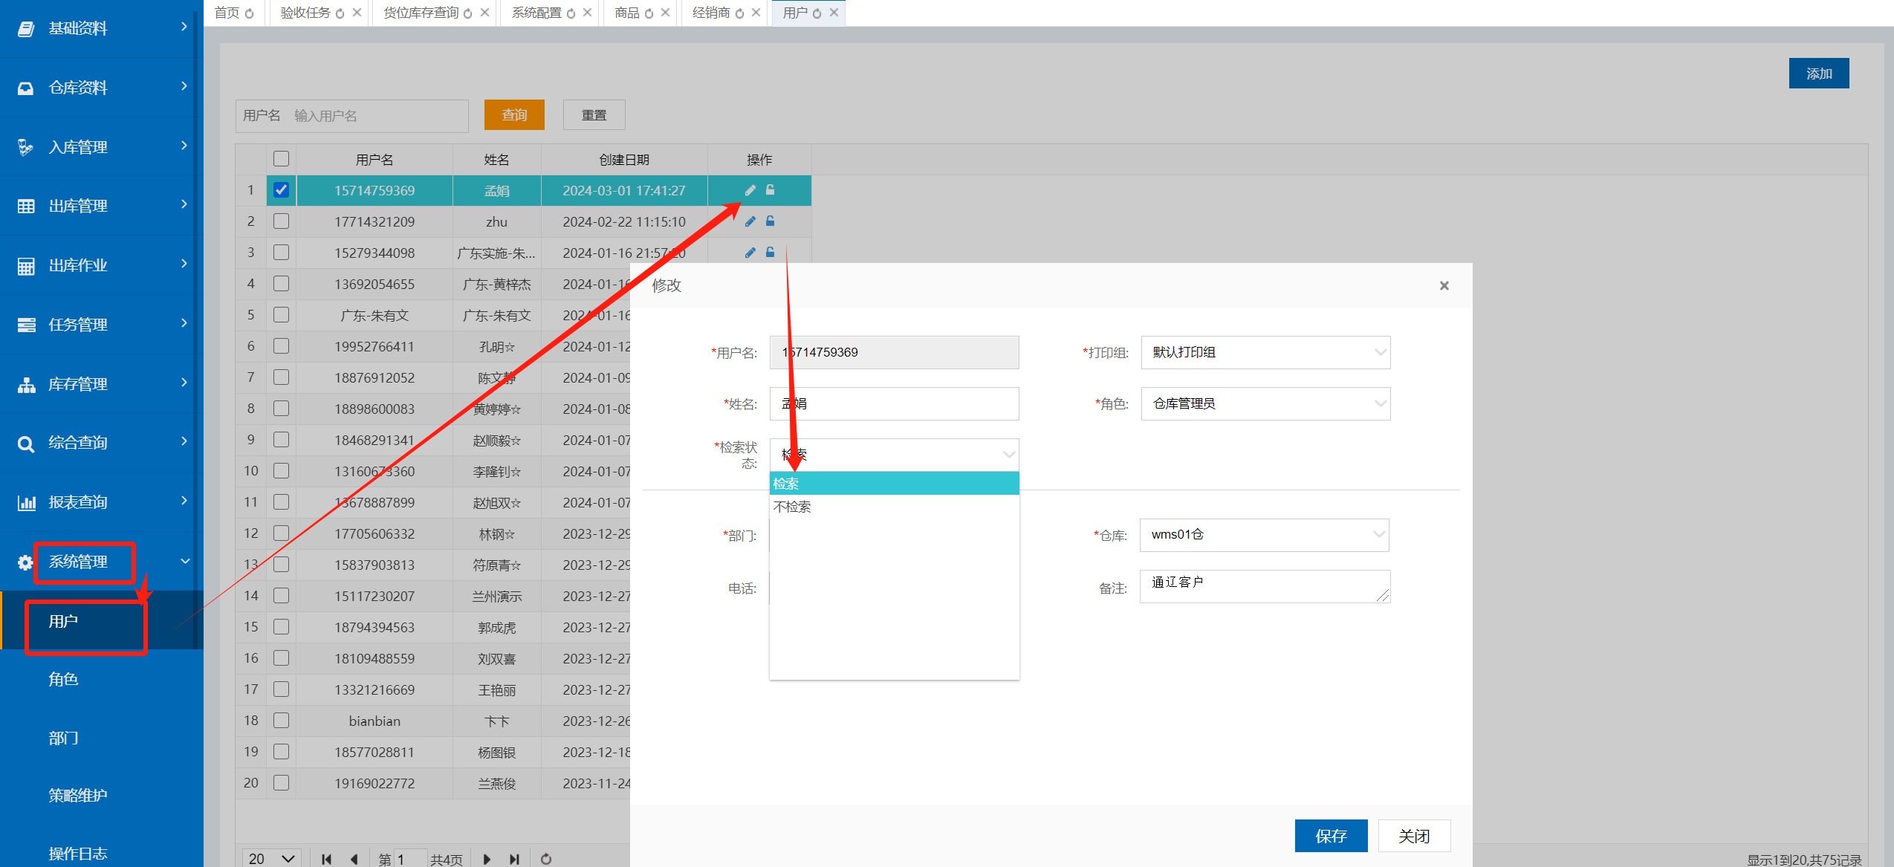
Task: Open the 打印组 dropdown
Action: [1265, 352]
